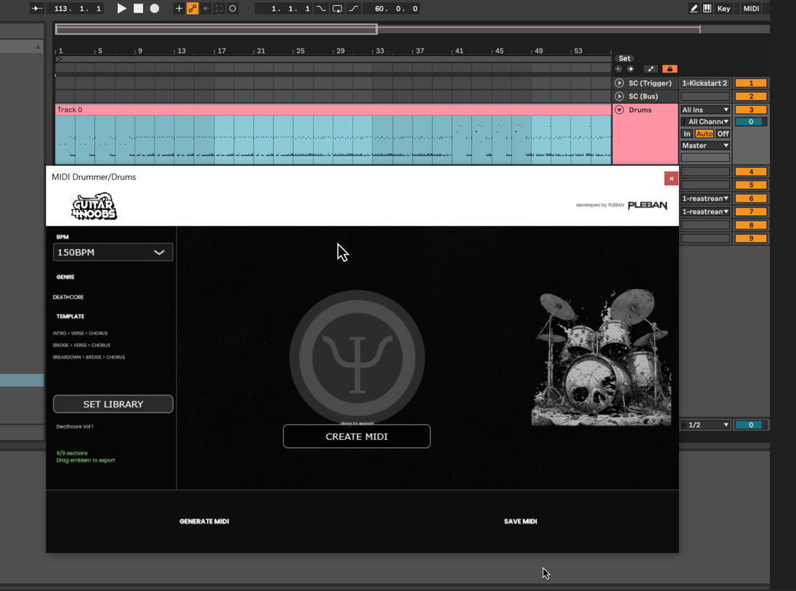Enable MIDI map mode
The width and height of the screenshot is (796, 591).
751,8
